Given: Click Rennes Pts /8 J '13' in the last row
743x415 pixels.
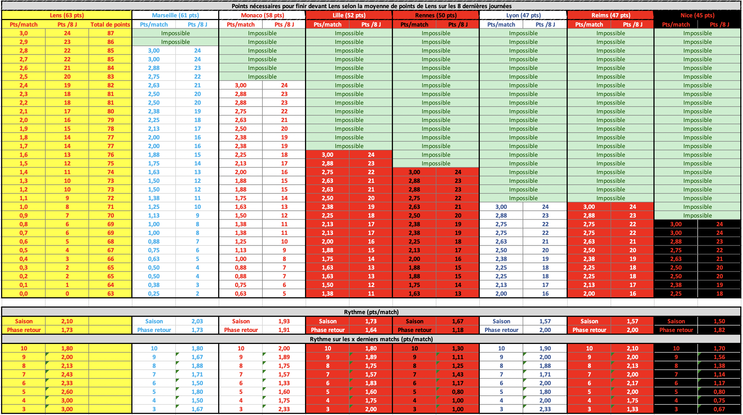Looking at the screenshot, I should click(458, 293).
